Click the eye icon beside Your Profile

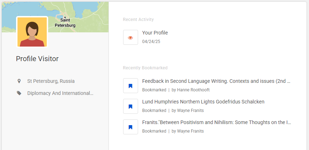(131, 37)
